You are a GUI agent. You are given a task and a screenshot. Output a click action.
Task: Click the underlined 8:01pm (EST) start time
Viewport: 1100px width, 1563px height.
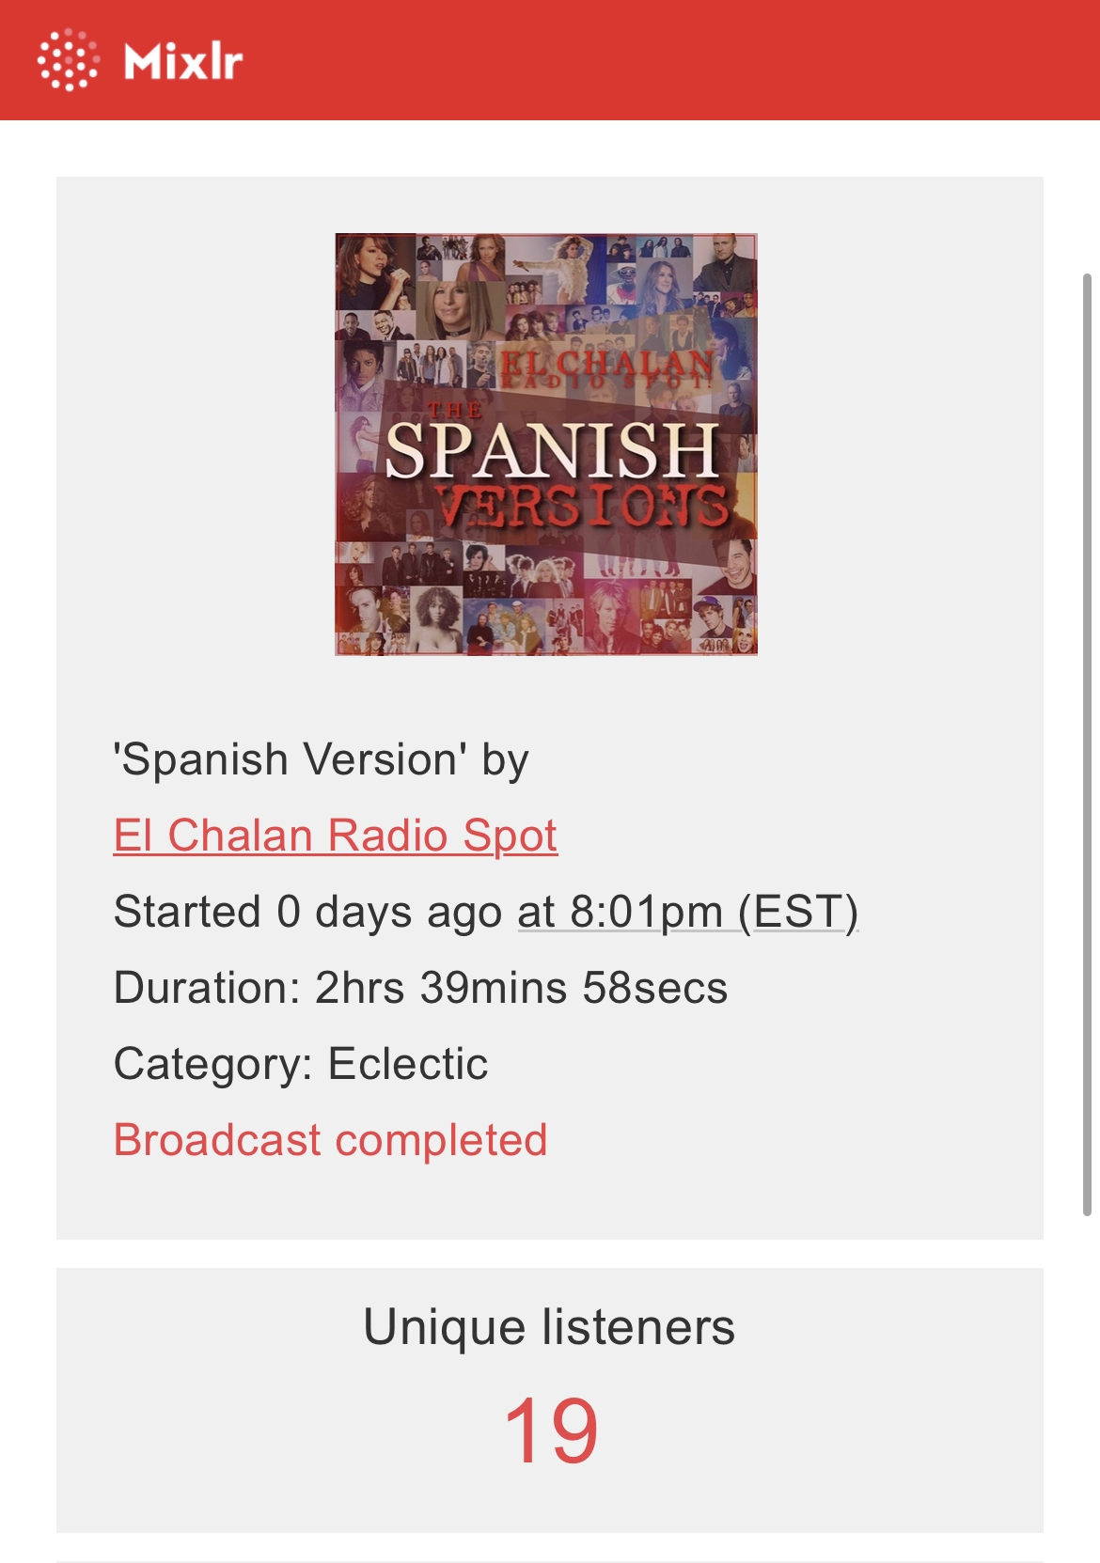coord(687,912)
